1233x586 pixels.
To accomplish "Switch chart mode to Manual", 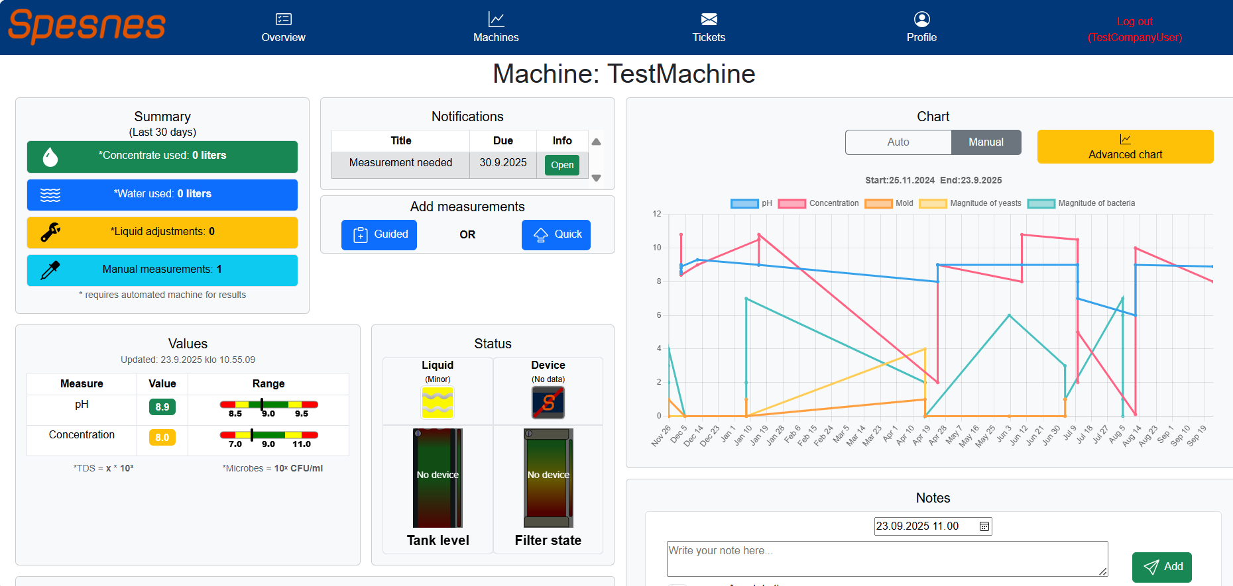I will tap(986, 142).
